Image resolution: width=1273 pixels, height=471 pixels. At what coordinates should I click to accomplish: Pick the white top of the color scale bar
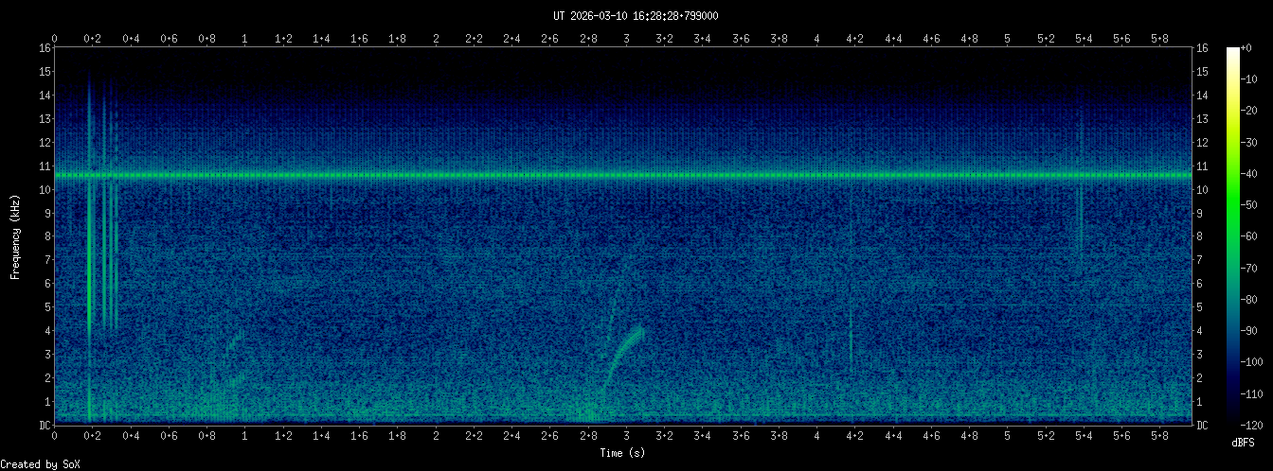1232,52
